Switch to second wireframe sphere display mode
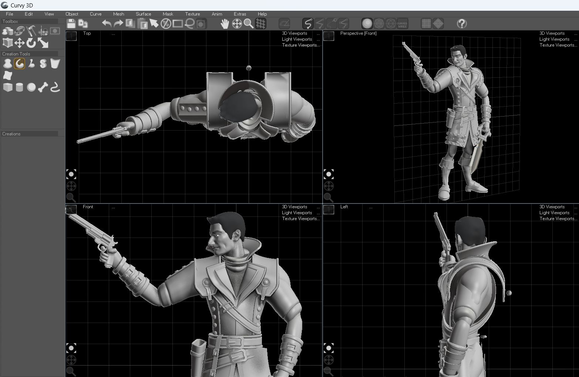The width and height of the screenshot is (579, 377). [x=391, y=24]
